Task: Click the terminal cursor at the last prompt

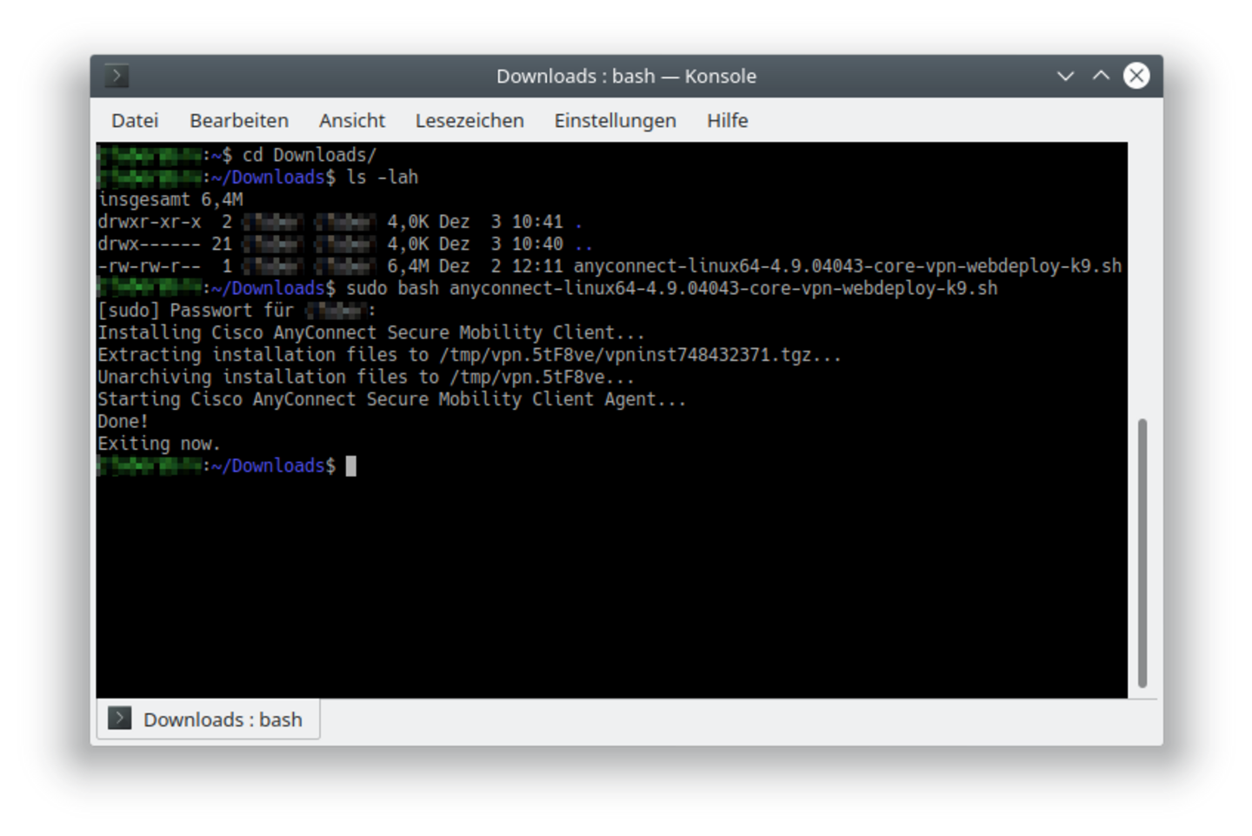Action: tap(351, 466)
